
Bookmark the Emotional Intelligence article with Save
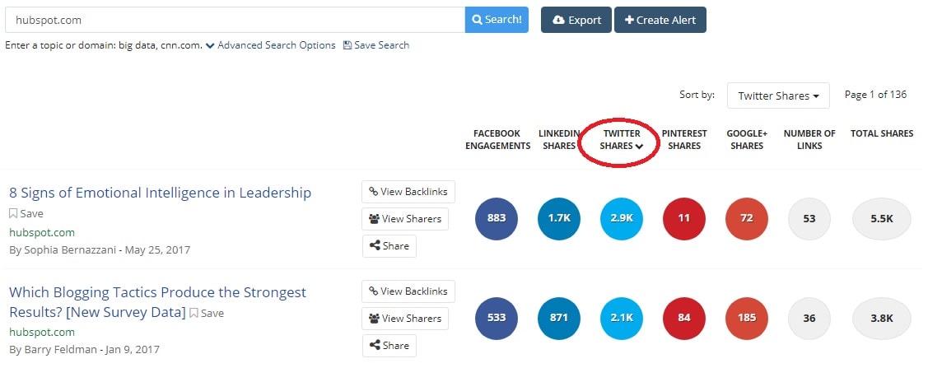[x=26, y=213]
